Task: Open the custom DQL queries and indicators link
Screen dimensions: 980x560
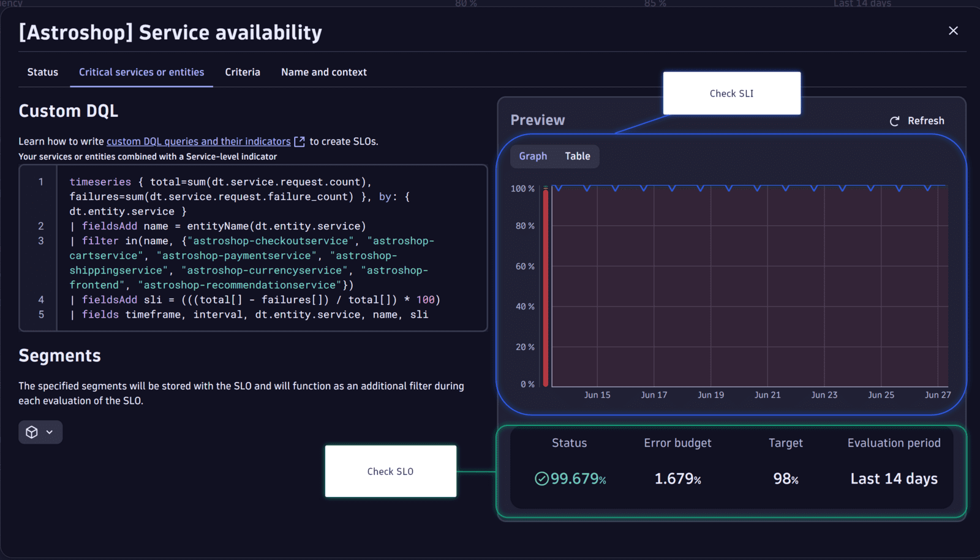Action: [198, 141]
